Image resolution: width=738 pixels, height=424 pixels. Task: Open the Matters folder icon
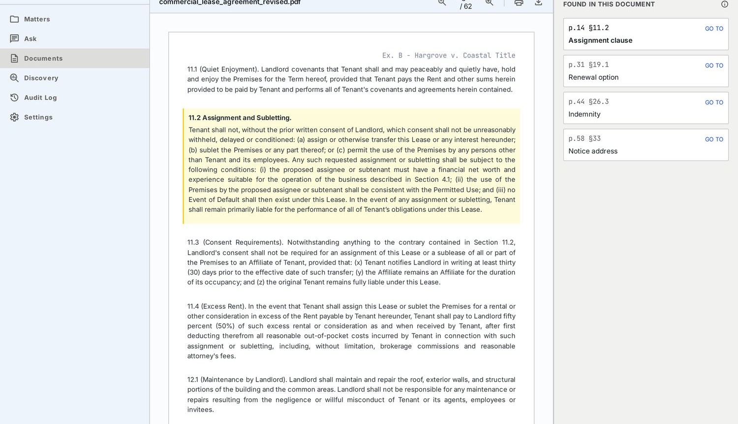[x=14, y=19]
